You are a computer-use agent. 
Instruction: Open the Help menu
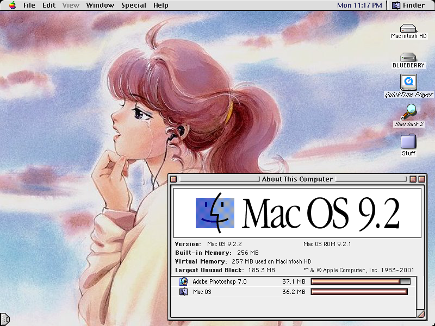tap(160, 5)
